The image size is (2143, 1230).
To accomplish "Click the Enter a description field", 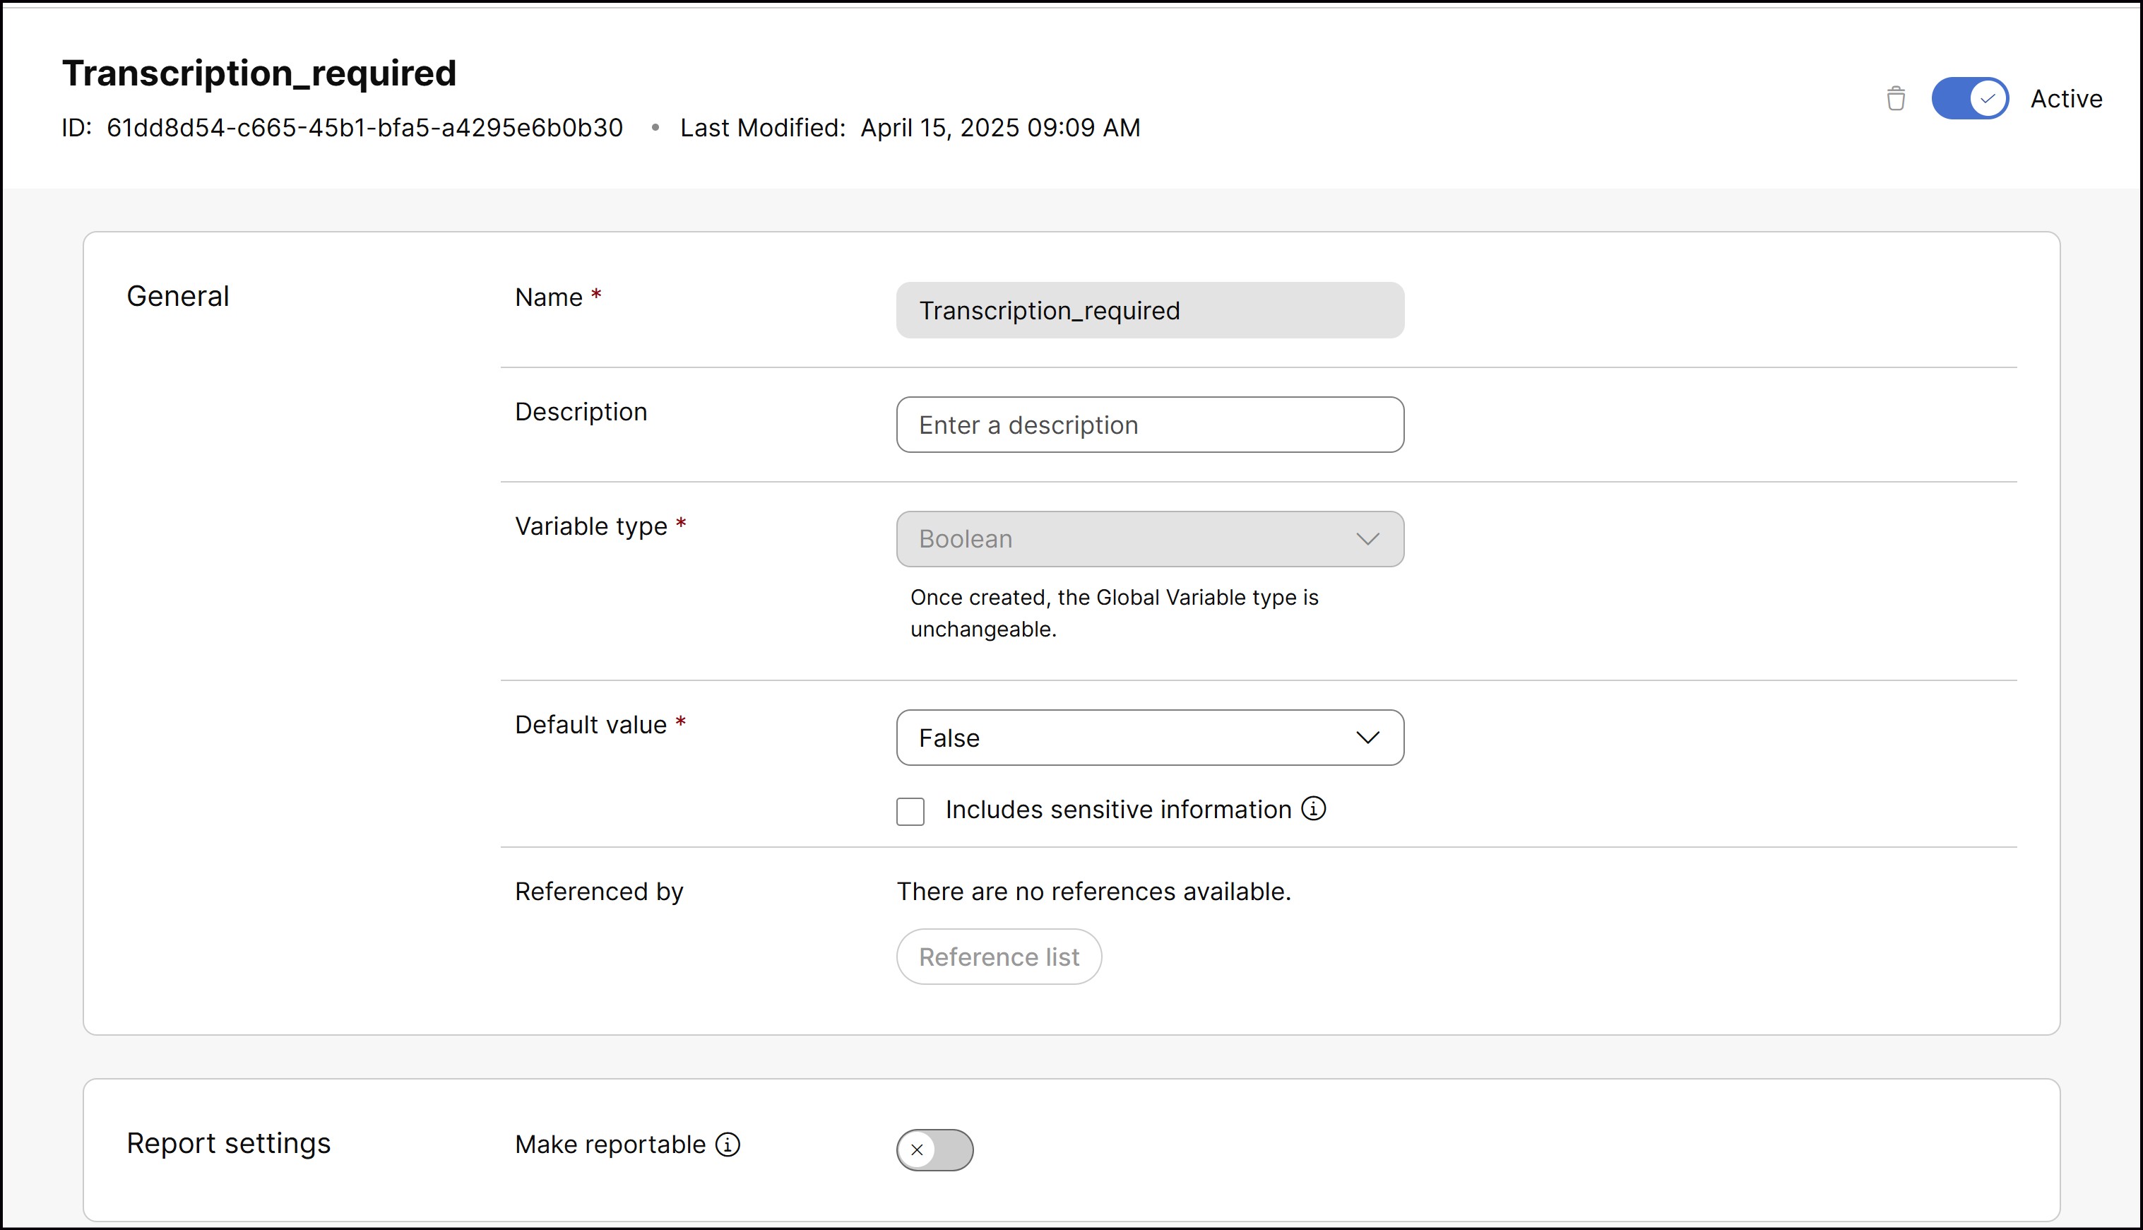I will 1150,425.
